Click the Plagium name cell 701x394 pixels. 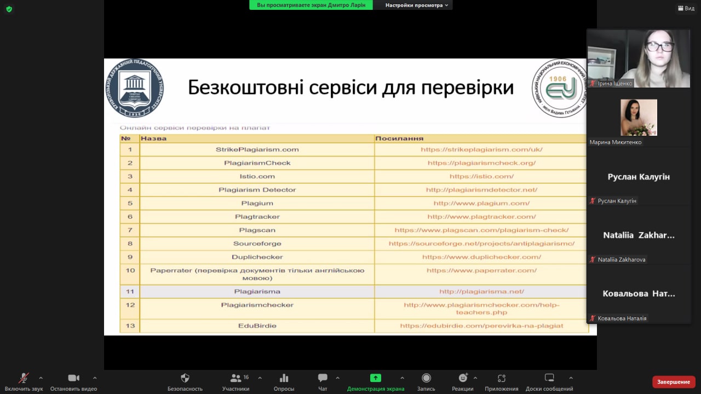click(x=257, y=204)
